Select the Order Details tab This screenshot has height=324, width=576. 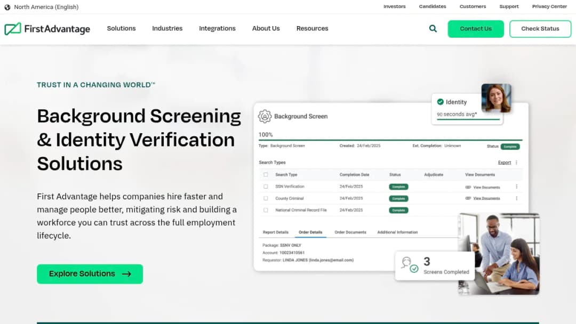[310, 232]
